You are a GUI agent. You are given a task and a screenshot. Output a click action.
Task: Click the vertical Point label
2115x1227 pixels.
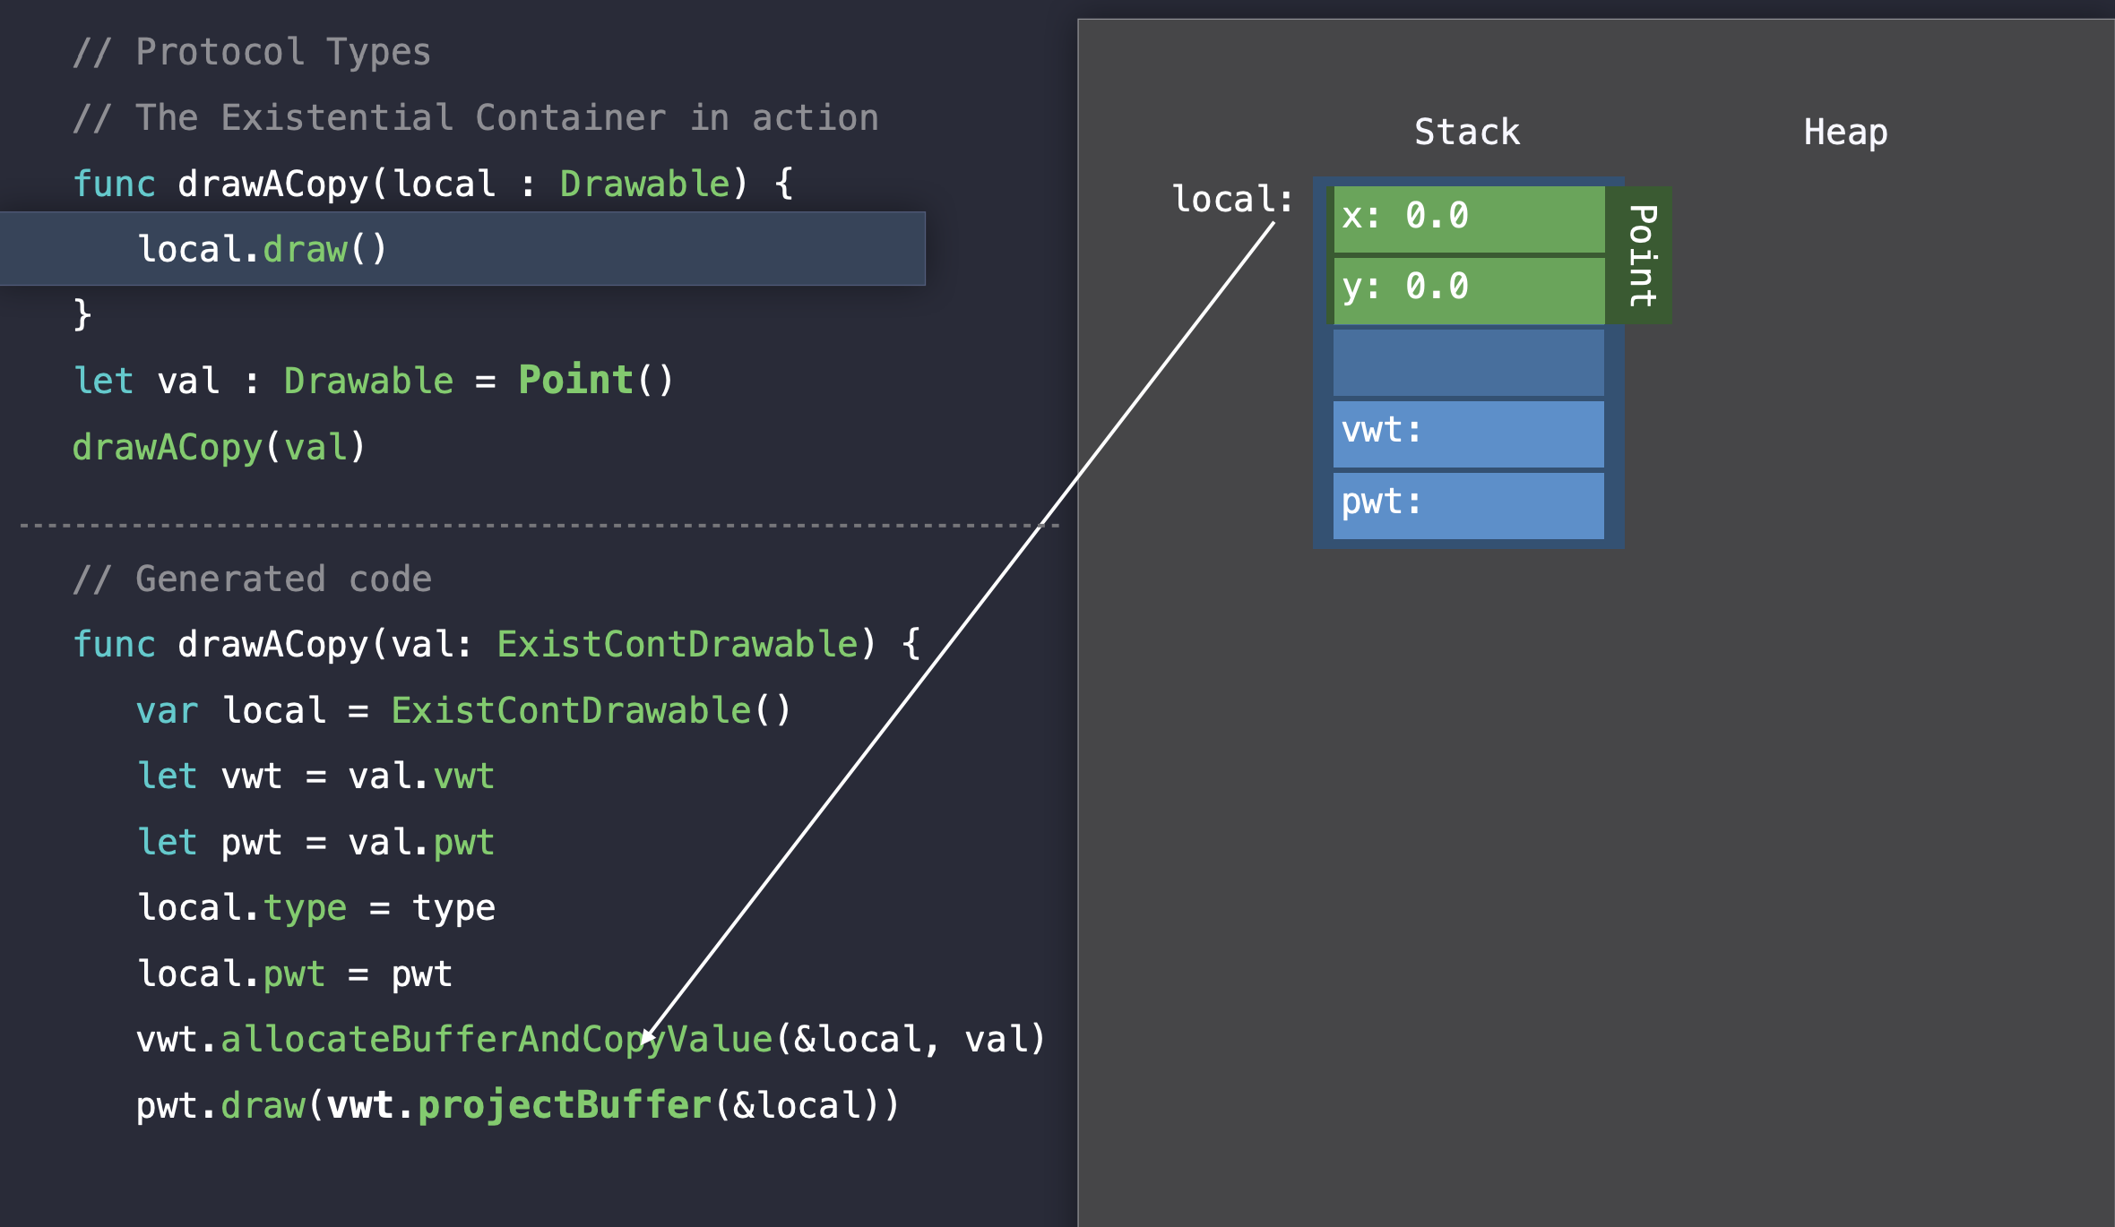click(1641, 255)
